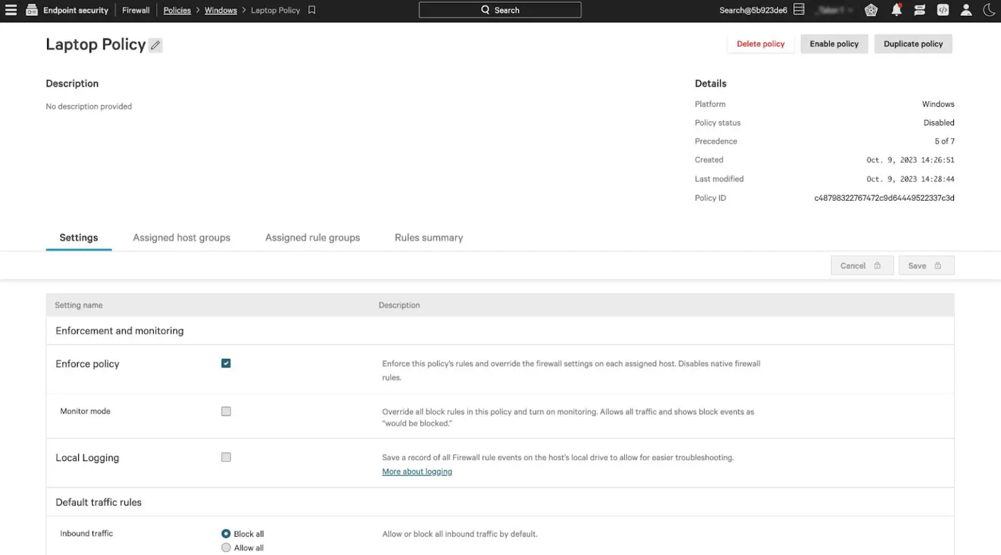Switch to the Assigned rule groups tab
Viewport: 1001px width, 555px height.
(312, 237)
